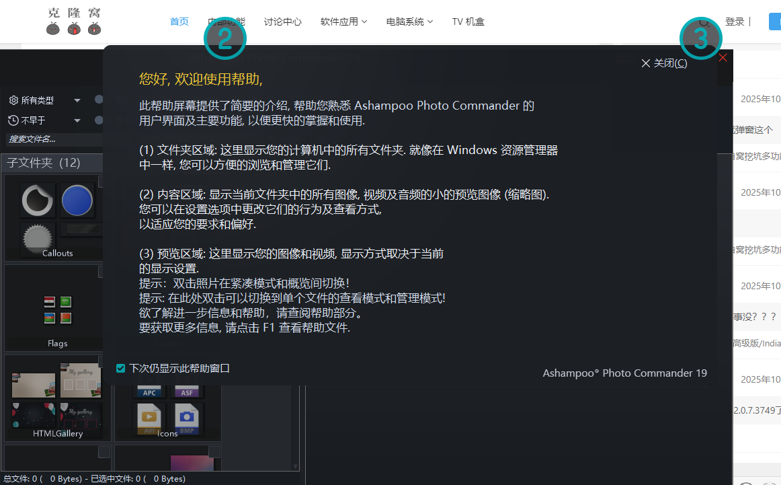Click the ASF file format icon
This screenshot has width=781, height=485.
187,391
